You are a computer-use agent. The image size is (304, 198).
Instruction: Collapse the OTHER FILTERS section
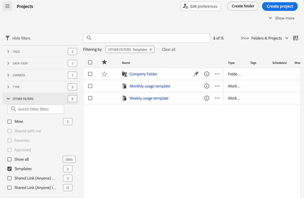point(9,99)
